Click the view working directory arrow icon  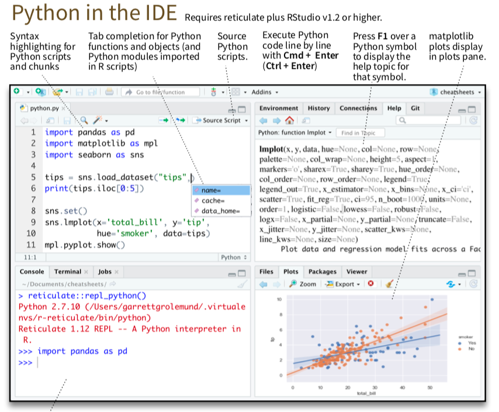click(112, 284)
